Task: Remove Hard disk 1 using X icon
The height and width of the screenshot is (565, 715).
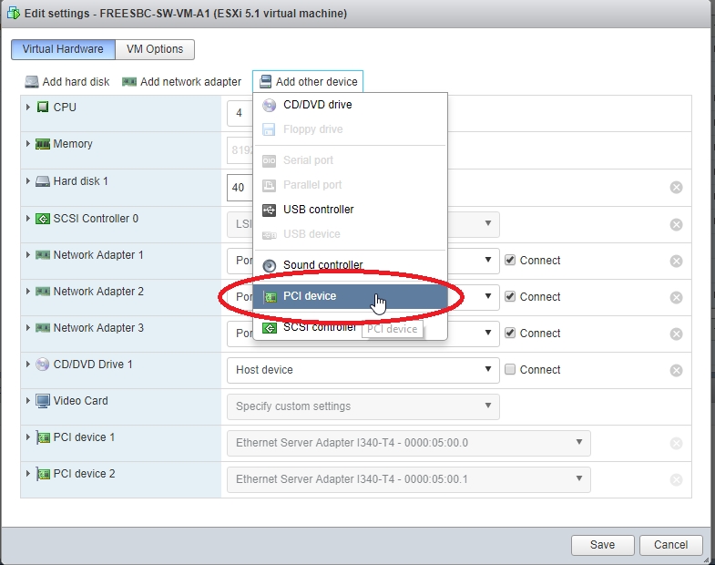Action: [676, 188]
